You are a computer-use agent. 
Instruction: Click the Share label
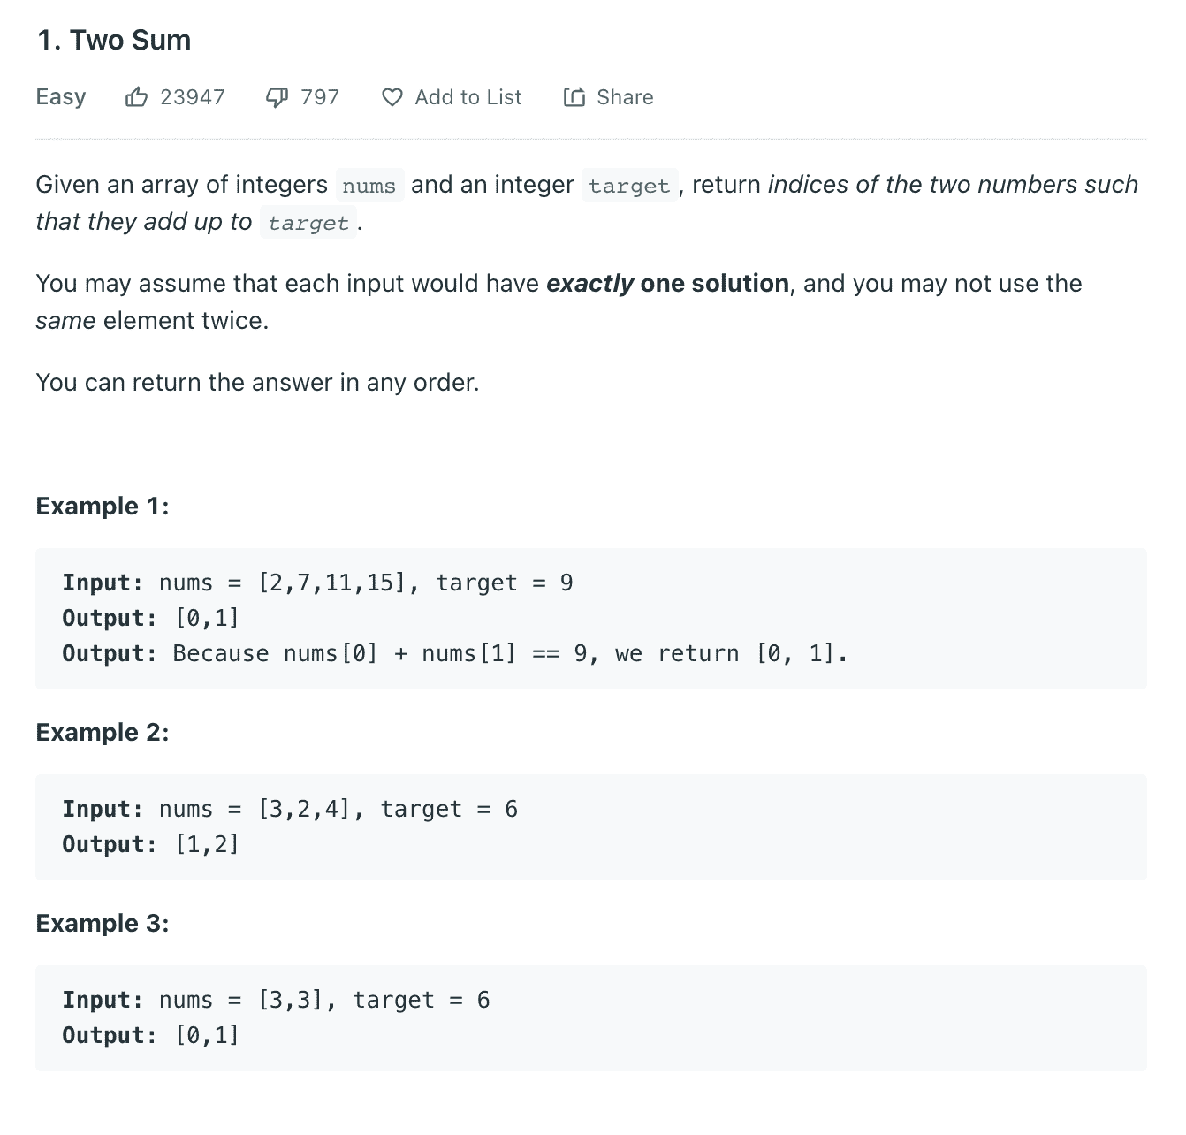(625, 97)
